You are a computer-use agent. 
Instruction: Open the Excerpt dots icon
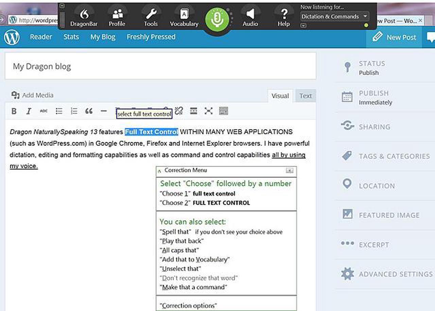347,243
